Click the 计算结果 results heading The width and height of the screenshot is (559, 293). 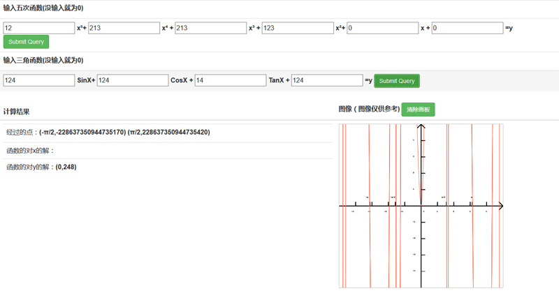(x=16, y=112)
